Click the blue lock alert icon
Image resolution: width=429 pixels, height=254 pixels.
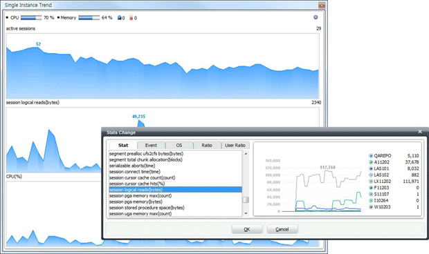(119, 18)
